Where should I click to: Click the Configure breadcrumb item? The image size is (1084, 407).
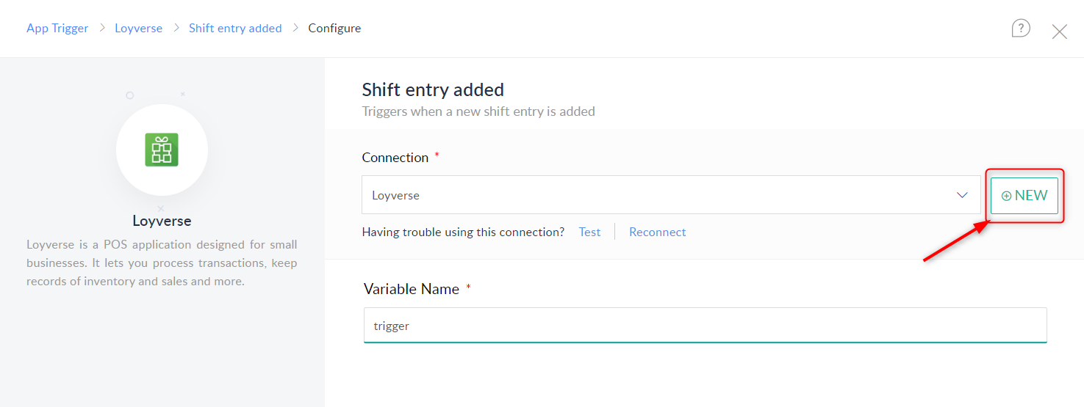334,28
